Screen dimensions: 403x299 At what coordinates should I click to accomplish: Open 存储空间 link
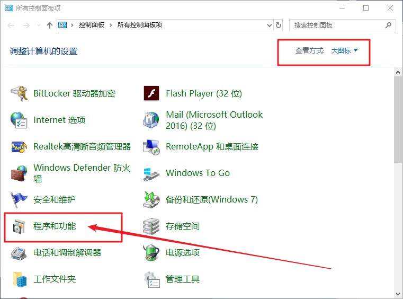click(183, 226)
